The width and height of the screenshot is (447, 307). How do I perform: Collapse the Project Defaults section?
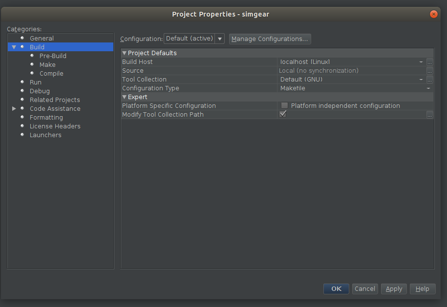pyautogui.click(x=124, y=53)
